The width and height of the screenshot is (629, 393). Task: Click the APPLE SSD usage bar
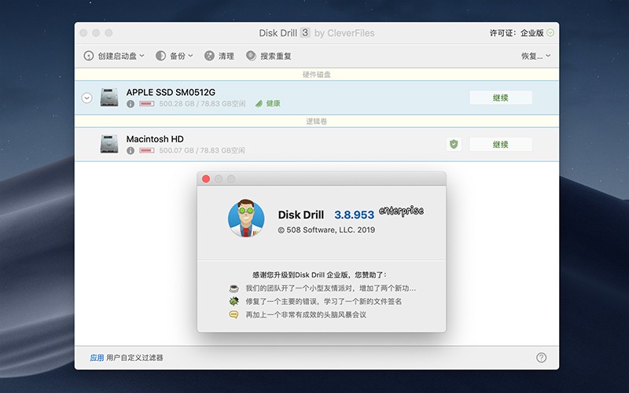(147, 104)
